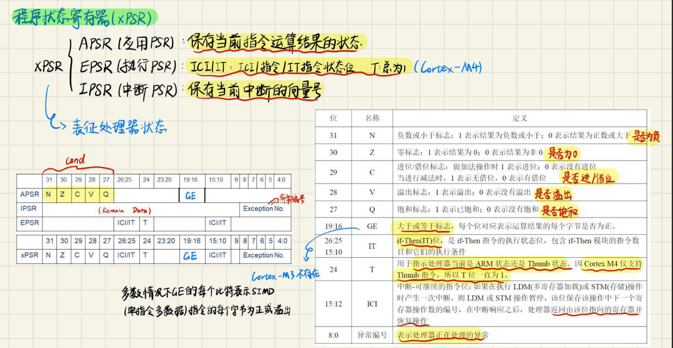Click the handwritten line starting (单指令多数据)
Viewport: 673px width, 348px height.
pos(207,311)
